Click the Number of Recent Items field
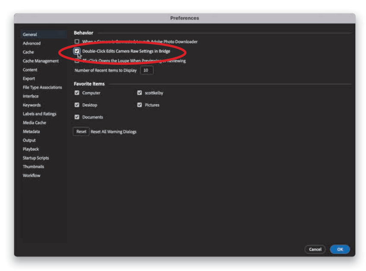The image size is (366, 271). (146, 70)
